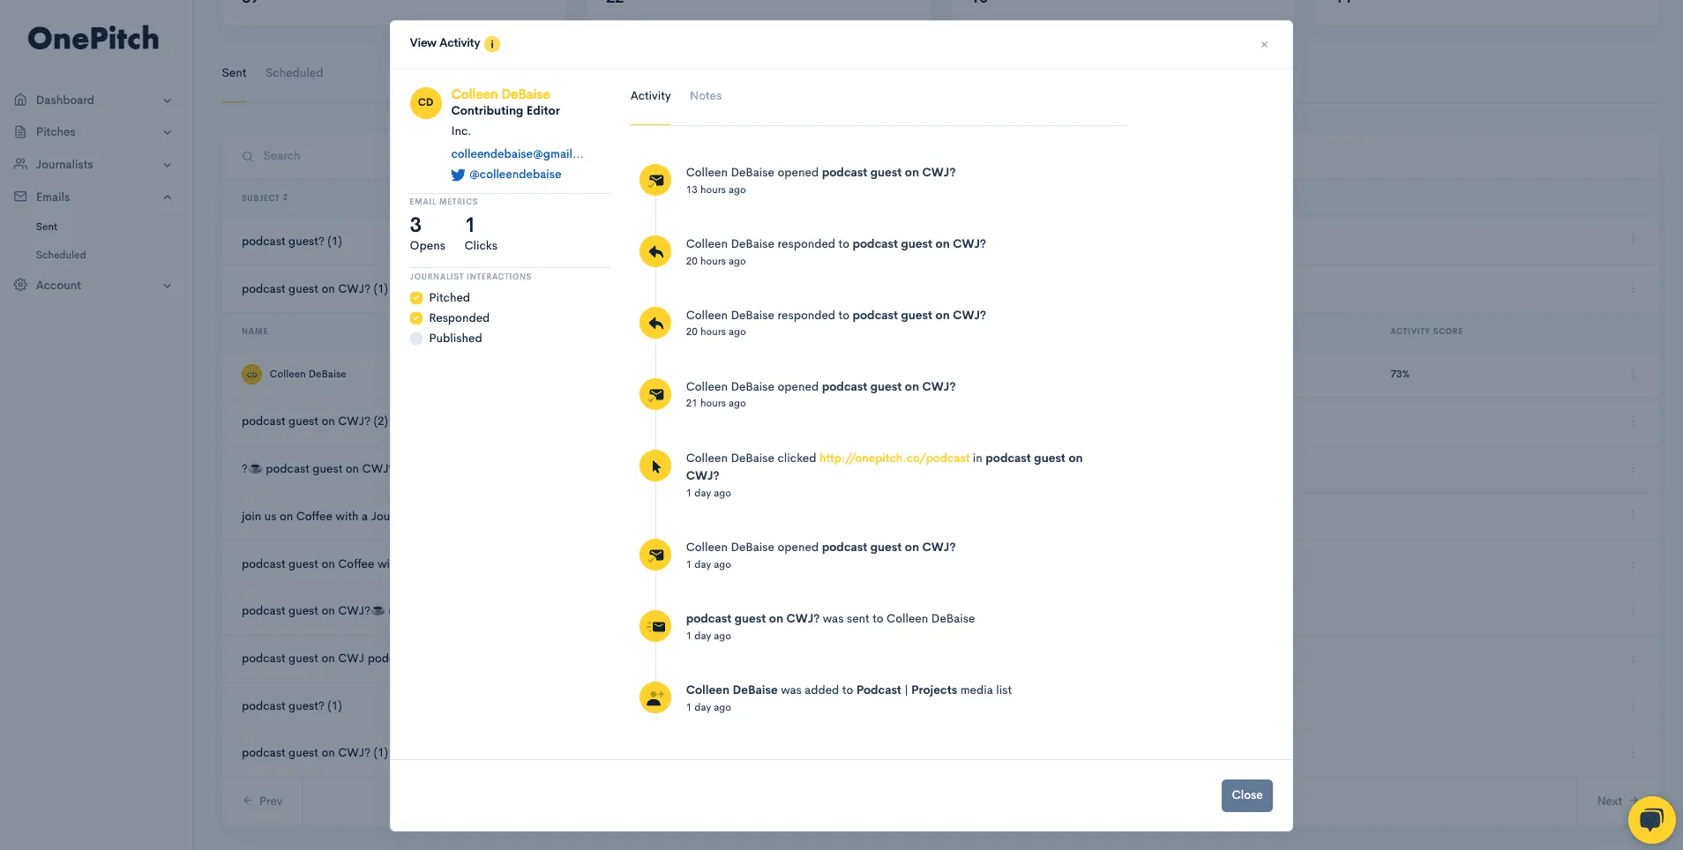Collapse the Emails menu chevron
The width and height of the screenshot is (1683, 850).
pyautogui.click(x=168, y=198)
